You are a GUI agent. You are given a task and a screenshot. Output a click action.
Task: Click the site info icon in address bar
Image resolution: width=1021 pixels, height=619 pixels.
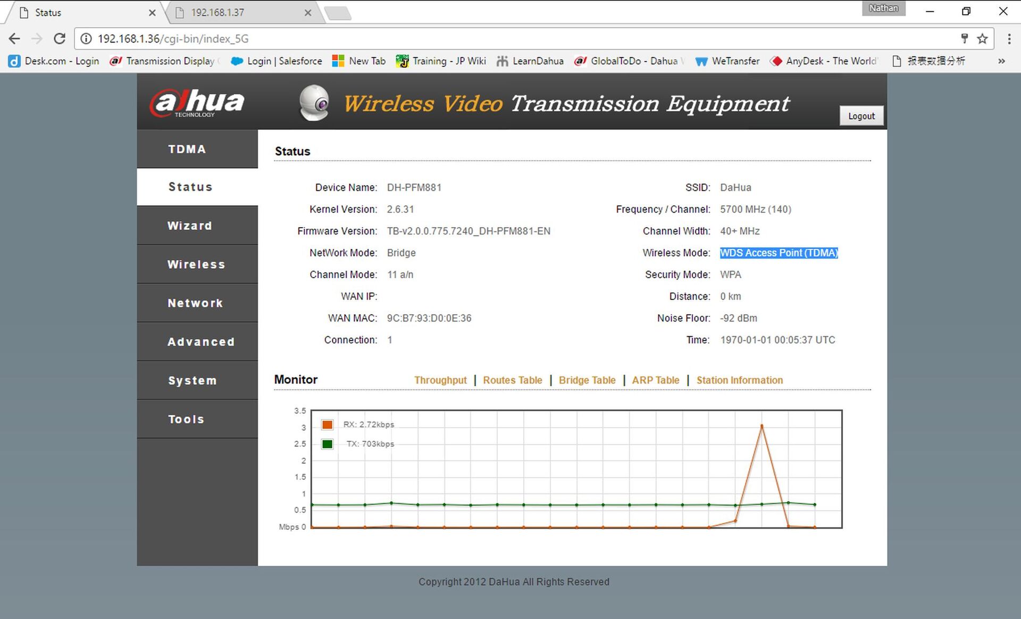pos(86,38)
